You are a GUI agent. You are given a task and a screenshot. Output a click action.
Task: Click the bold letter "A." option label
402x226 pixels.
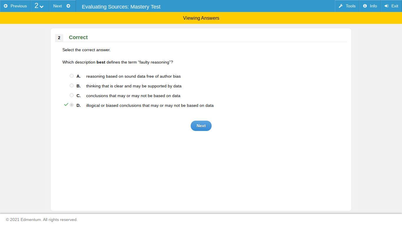click(79, 76)
